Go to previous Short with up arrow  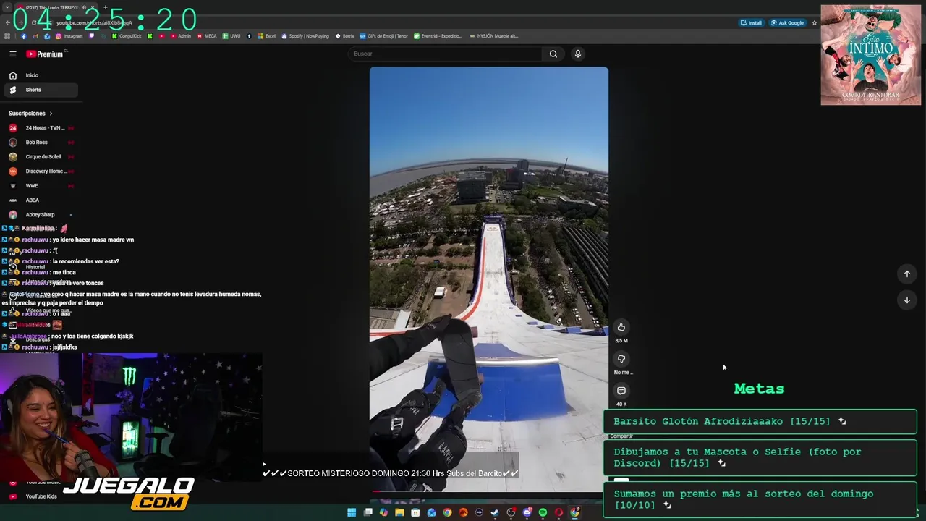(x=907, y=274)
